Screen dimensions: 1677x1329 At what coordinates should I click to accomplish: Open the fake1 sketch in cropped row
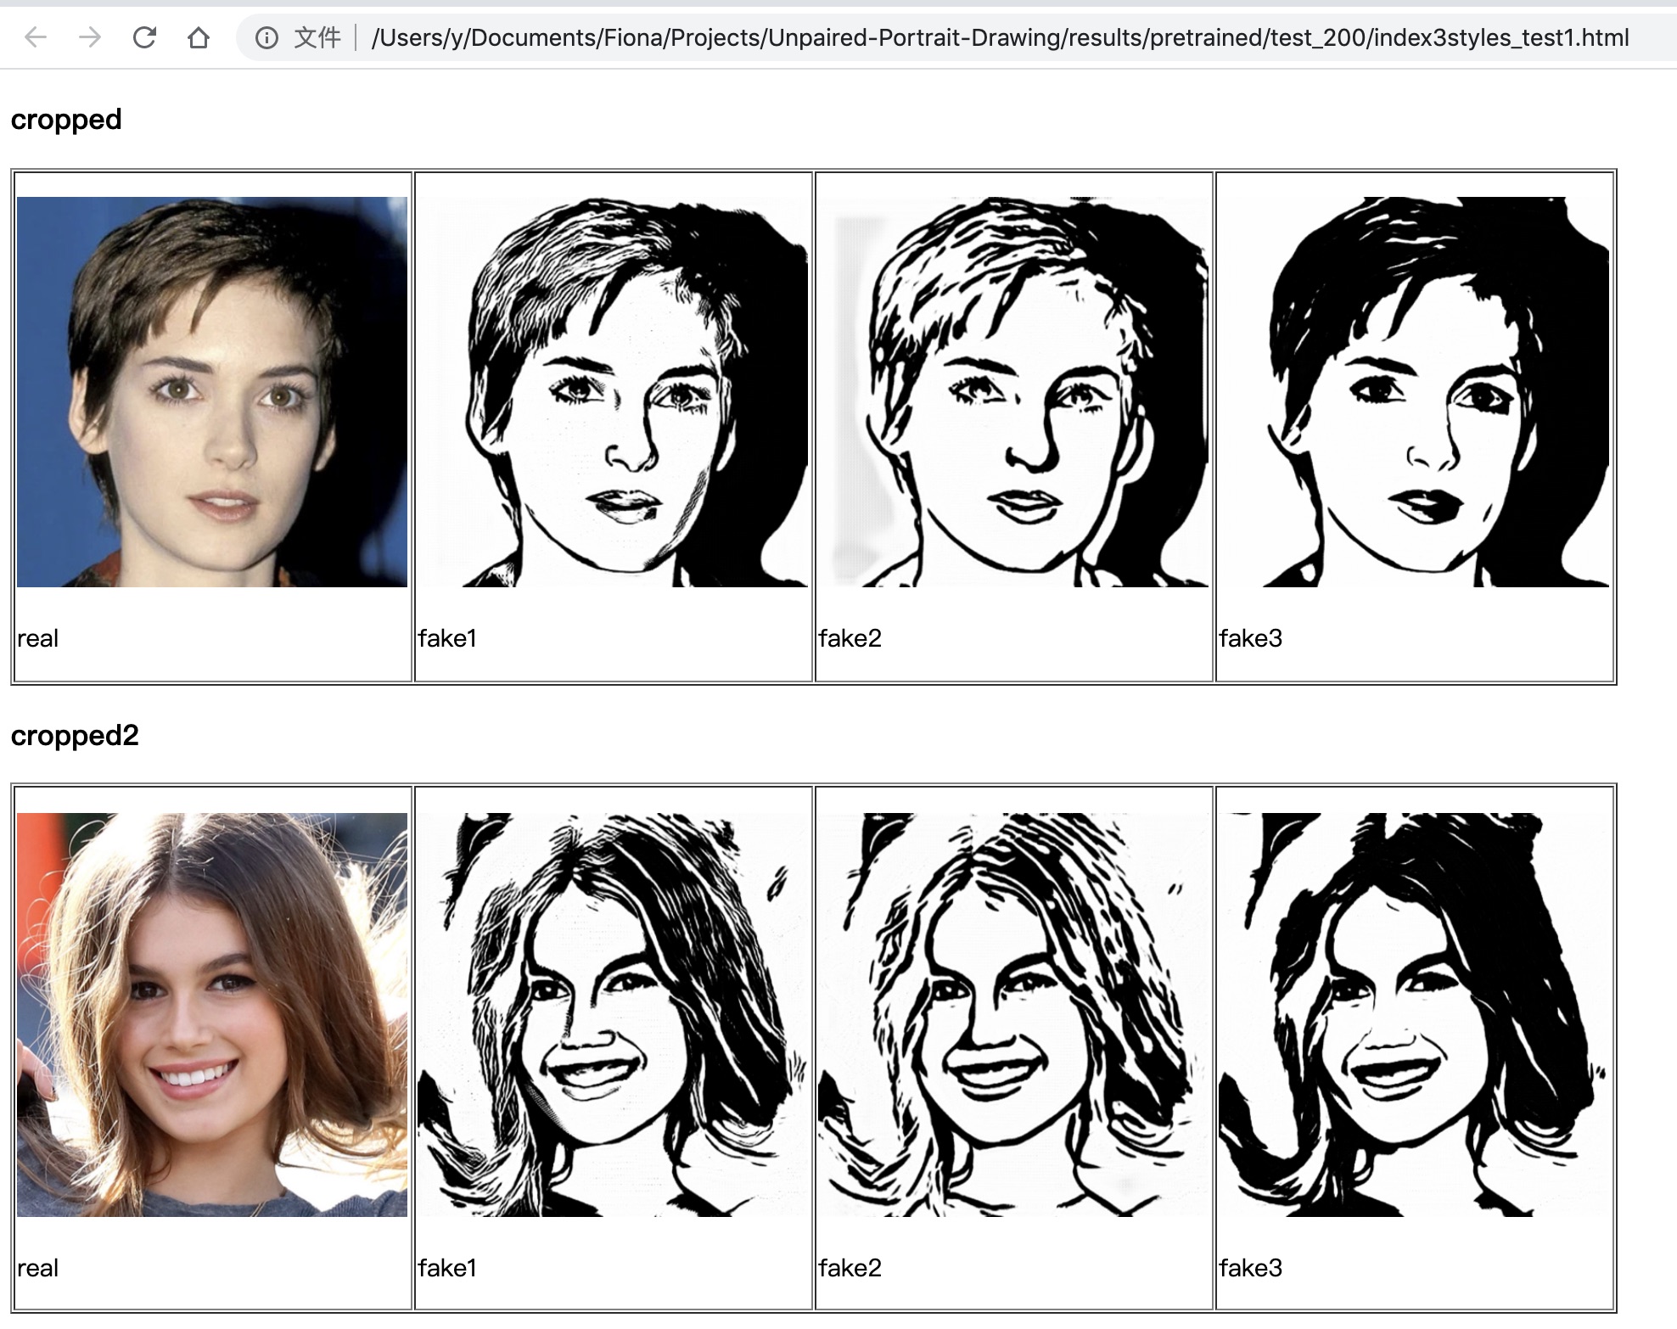click(613, 392)
